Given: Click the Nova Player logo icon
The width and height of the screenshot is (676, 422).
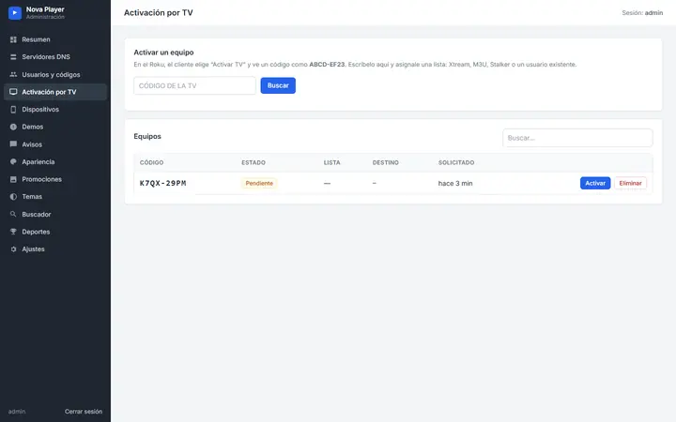Looking at the screenshot, I should tap(15, 13).
